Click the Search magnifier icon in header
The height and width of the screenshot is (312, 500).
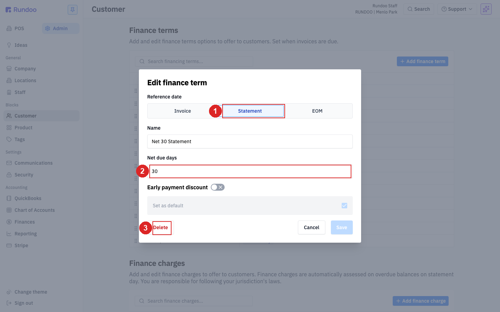[x=410, y=9]
